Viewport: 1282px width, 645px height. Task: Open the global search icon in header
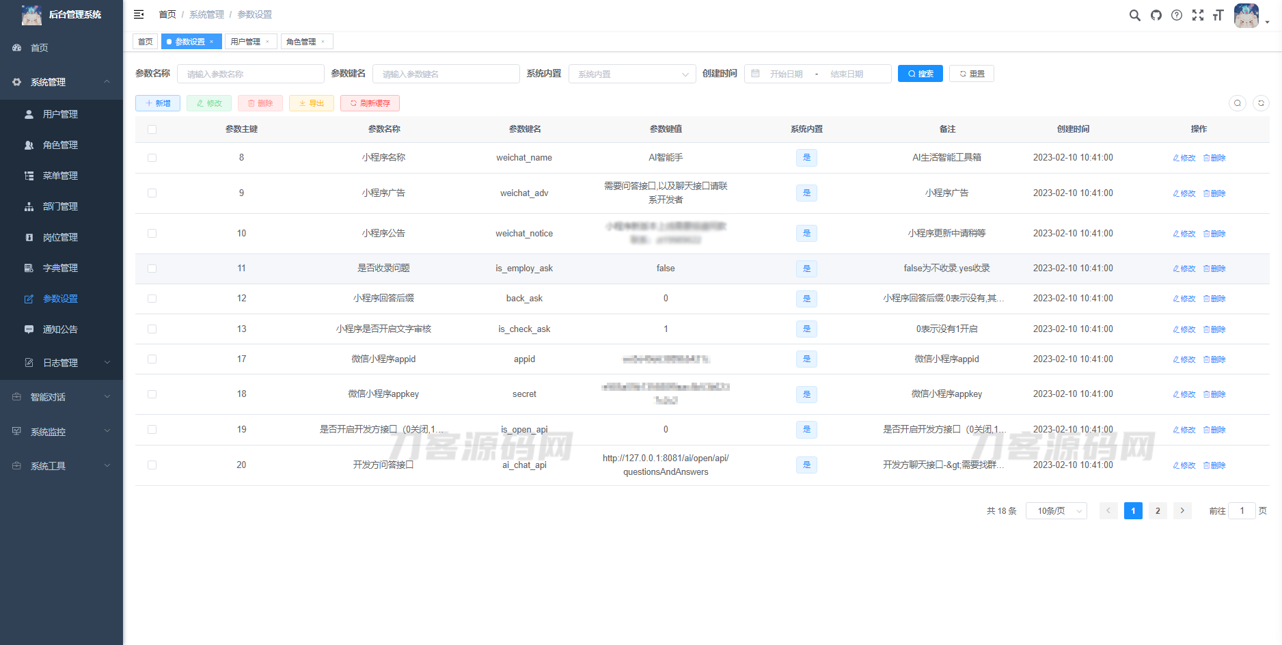1134,14
